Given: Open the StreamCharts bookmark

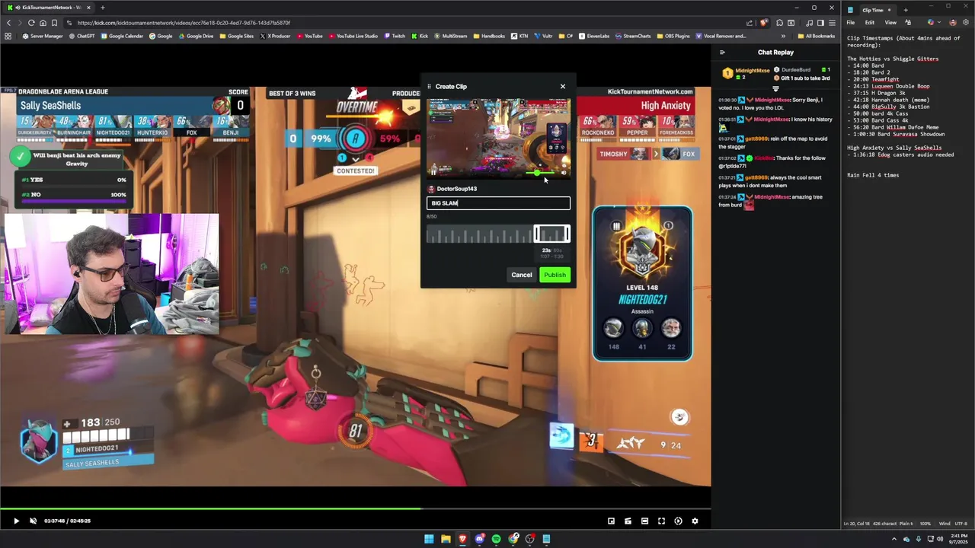Looking at the screenshot, I should (x=632, y=36).
